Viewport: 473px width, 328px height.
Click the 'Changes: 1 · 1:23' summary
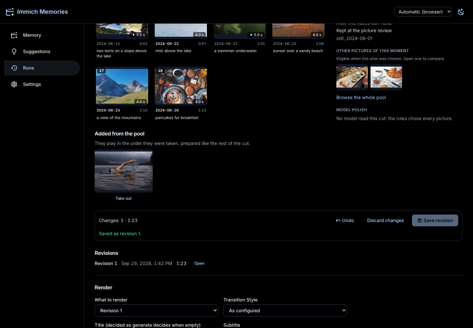coord(118,220)
